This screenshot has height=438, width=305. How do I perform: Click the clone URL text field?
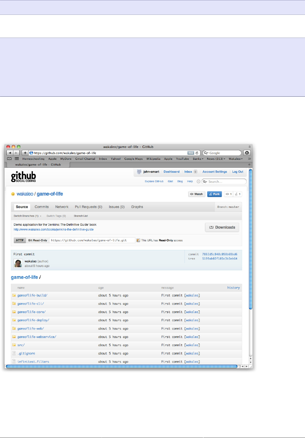point(92,240)
